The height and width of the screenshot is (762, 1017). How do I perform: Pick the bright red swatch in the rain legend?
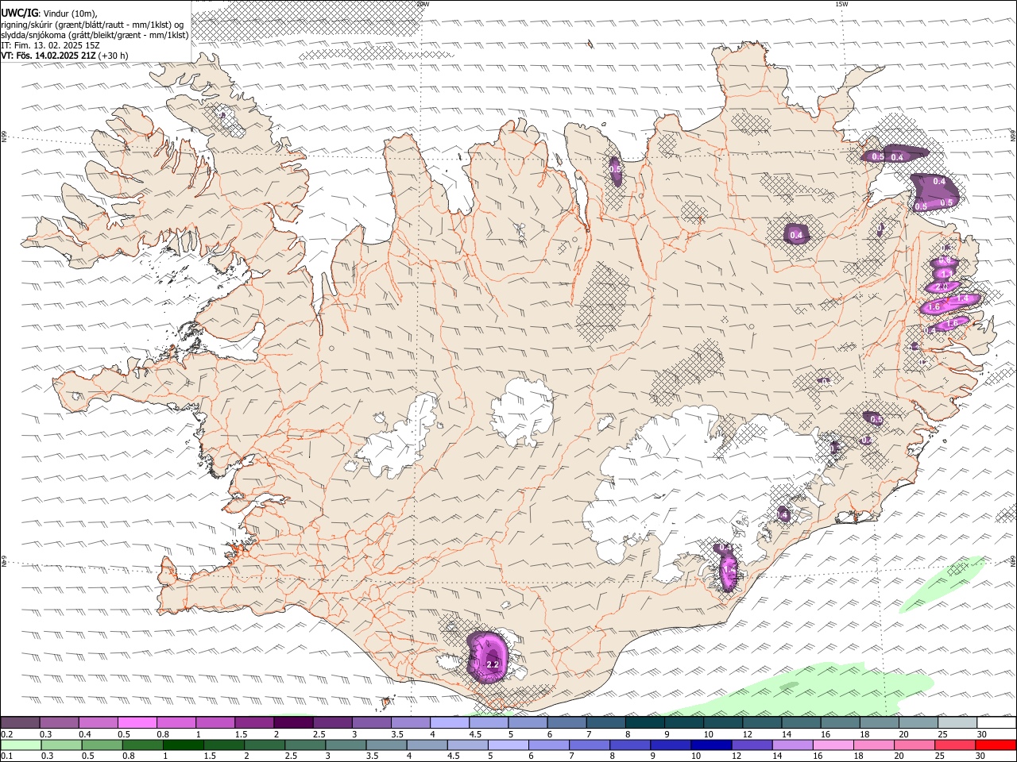(996, 745)
